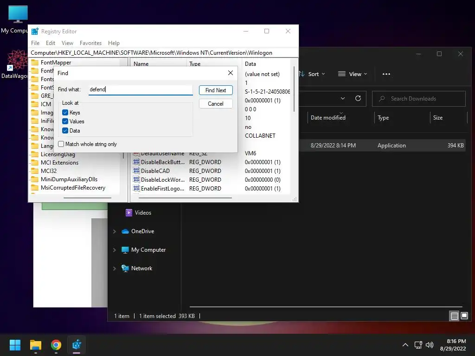Select the DisableCAD value name

coord(155,171)
